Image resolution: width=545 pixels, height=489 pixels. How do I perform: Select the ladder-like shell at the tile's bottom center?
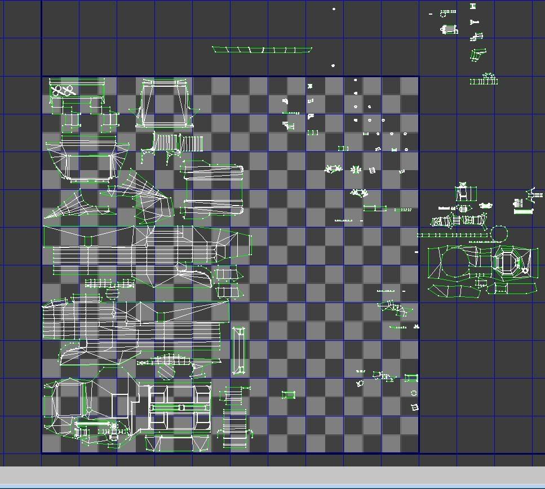click(236, 428)
